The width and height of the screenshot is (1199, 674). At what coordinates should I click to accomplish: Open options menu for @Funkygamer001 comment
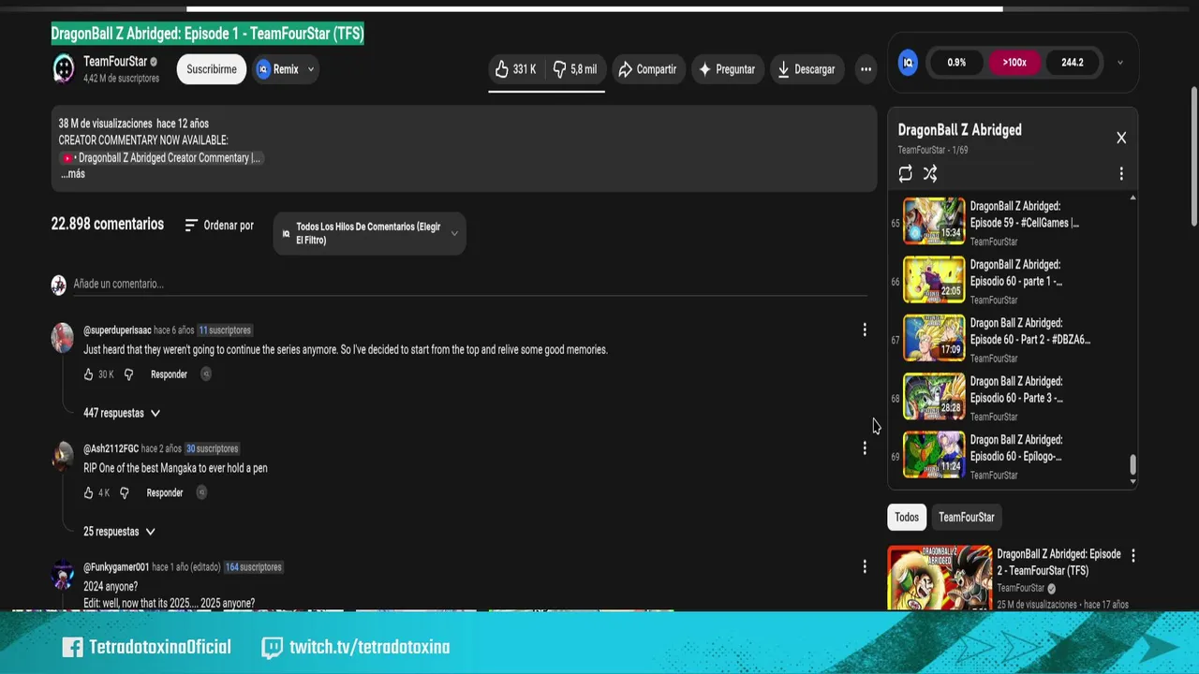[x=865, y=566]
